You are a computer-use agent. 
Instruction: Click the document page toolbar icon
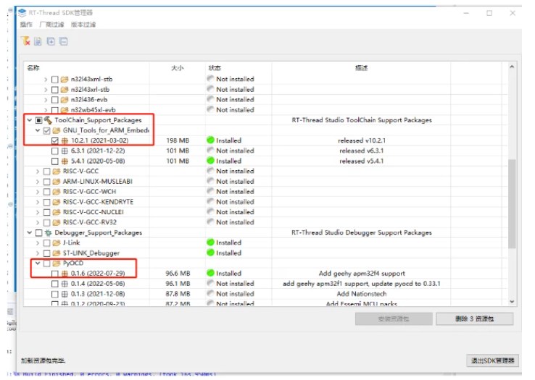38,41
